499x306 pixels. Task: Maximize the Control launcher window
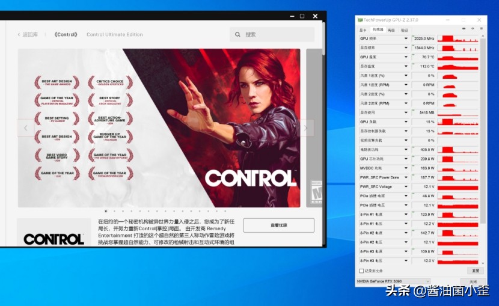(x=302, y=16)
